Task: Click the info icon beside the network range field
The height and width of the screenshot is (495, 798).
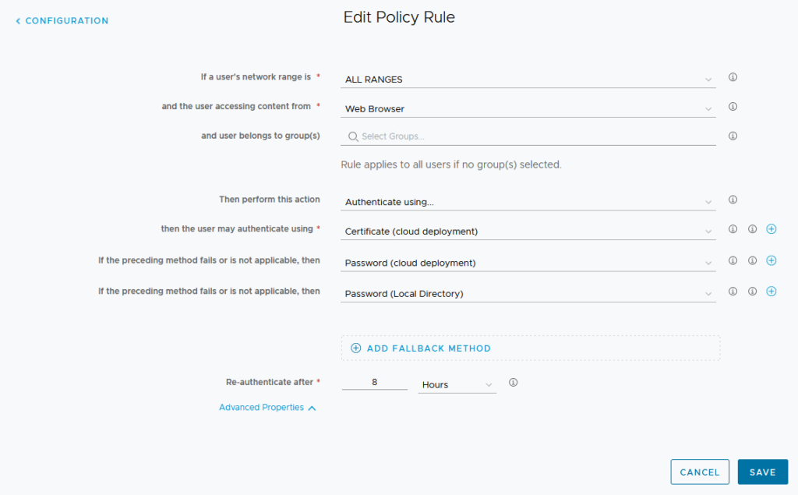Action: pyautogui.click(x=733, y=77)
